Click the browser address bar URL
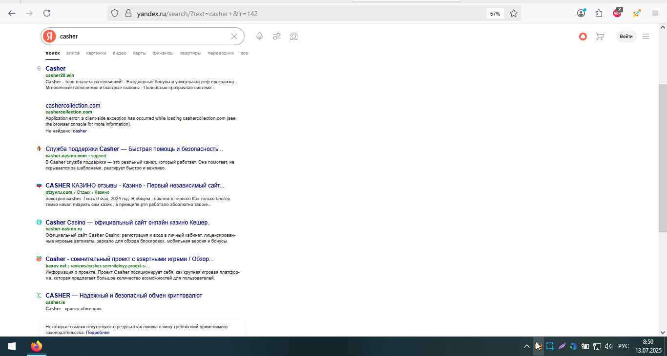Screen dimensions: 667x356 coord(197,14)
